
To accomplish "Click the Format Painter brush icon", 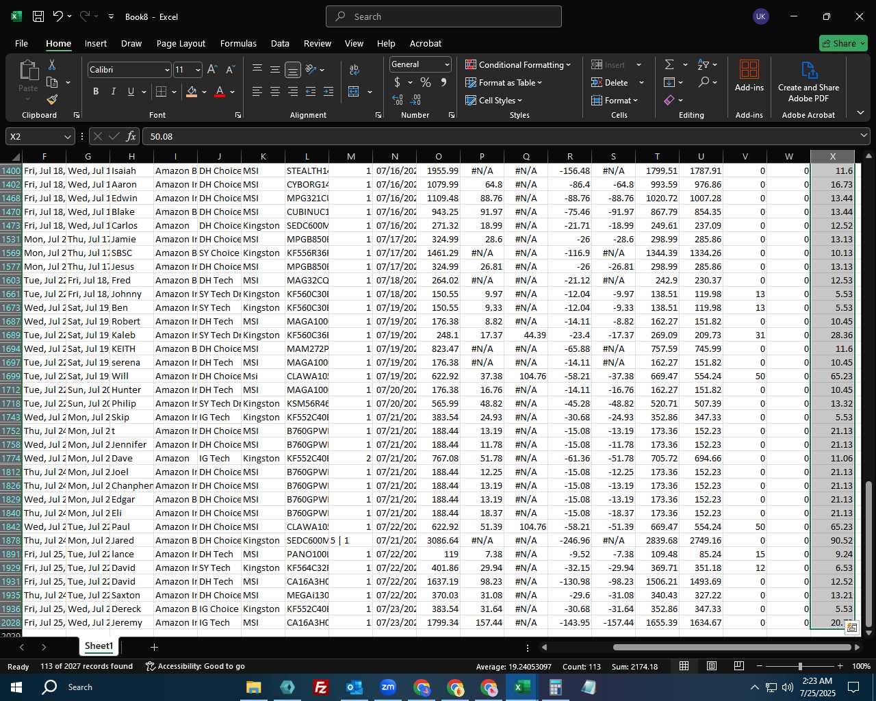I will click(52, 99).
